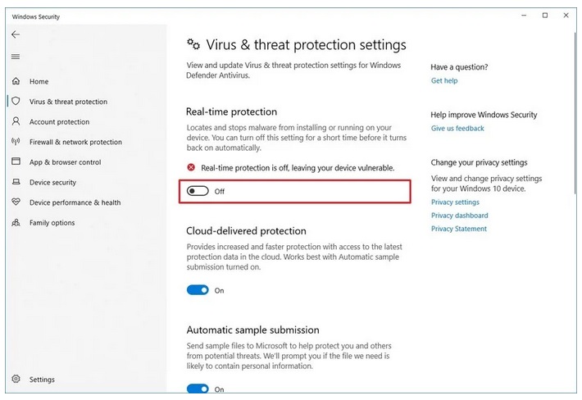Click the Virus & threat protection shield icon
Viewport: 582px width, 400px height.
[16, 102]
